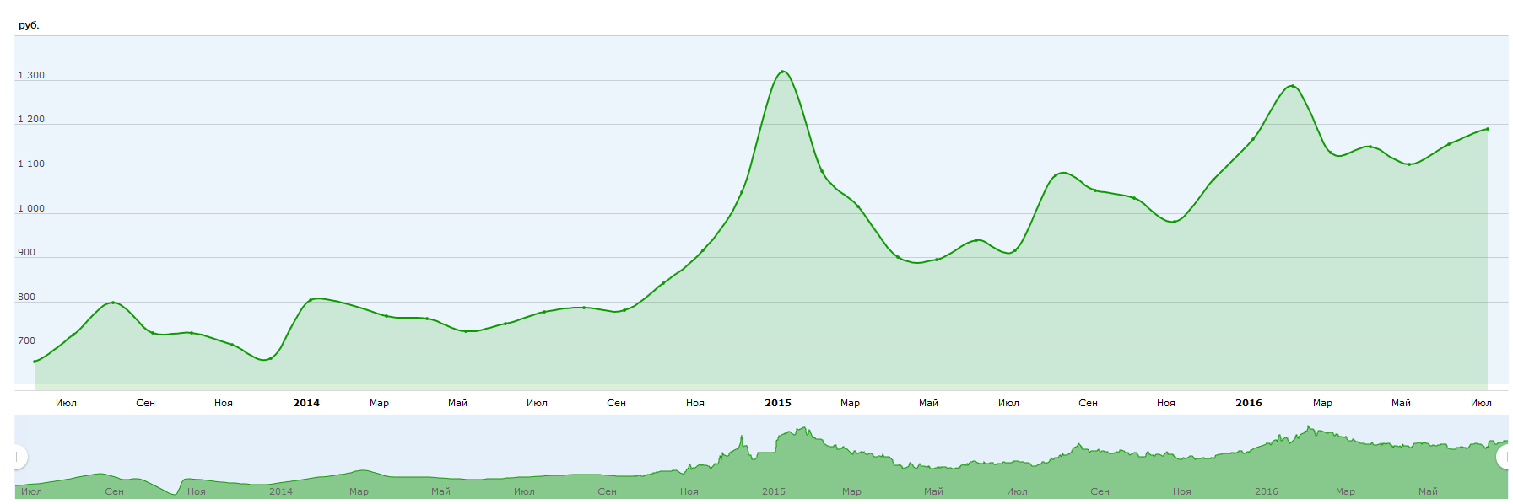Click the 1 000 y-axis label

click(x=31, y=208)
